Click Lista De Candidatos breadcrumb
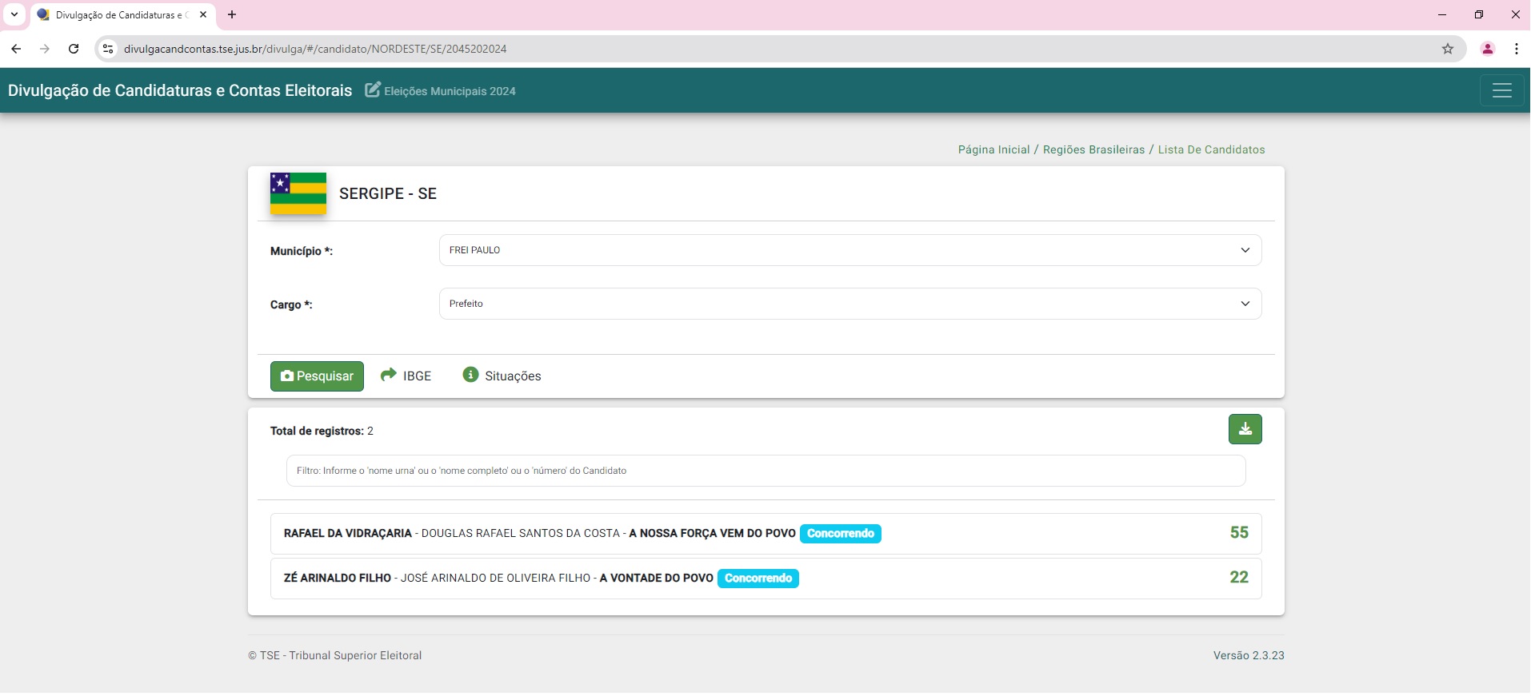Screen dimensions: 1531x700 coord(1211,149)
